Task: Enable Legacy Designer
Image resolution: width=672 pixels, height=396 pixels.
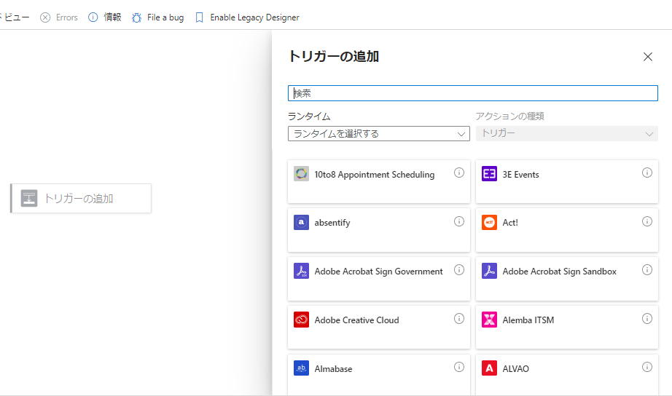Action: pos(247,17)
